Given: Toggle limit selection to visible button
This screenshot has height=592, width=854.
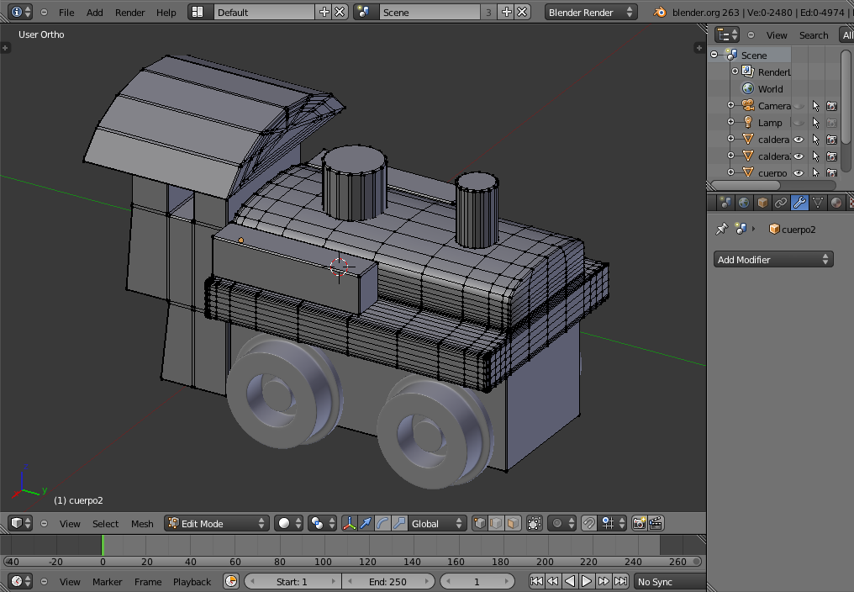Looking at the screenshot, I should tap(535, 523).
